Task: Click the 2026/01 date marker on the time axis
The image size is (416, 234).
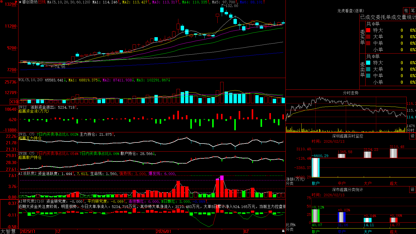Action: 164,231
